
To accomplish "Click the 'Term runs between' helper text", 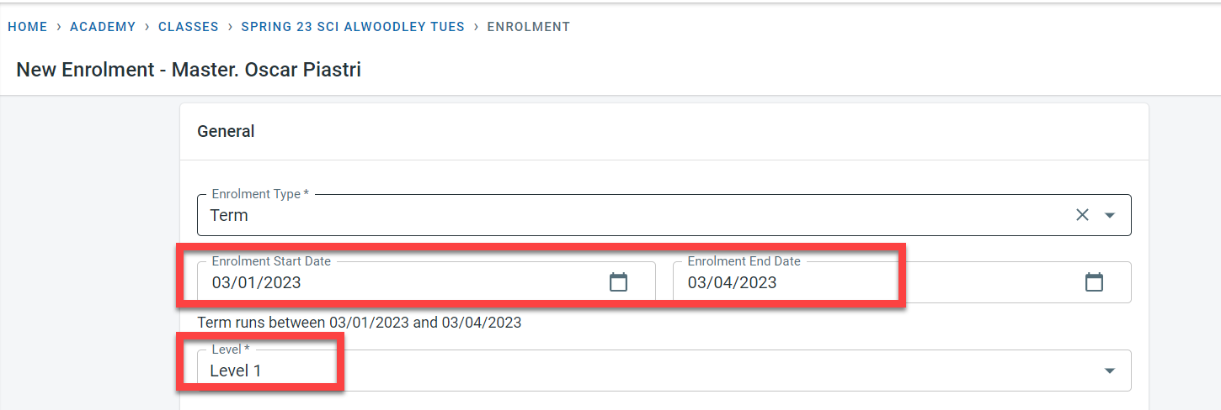I will pyautogui.click(x=359, y=322).
